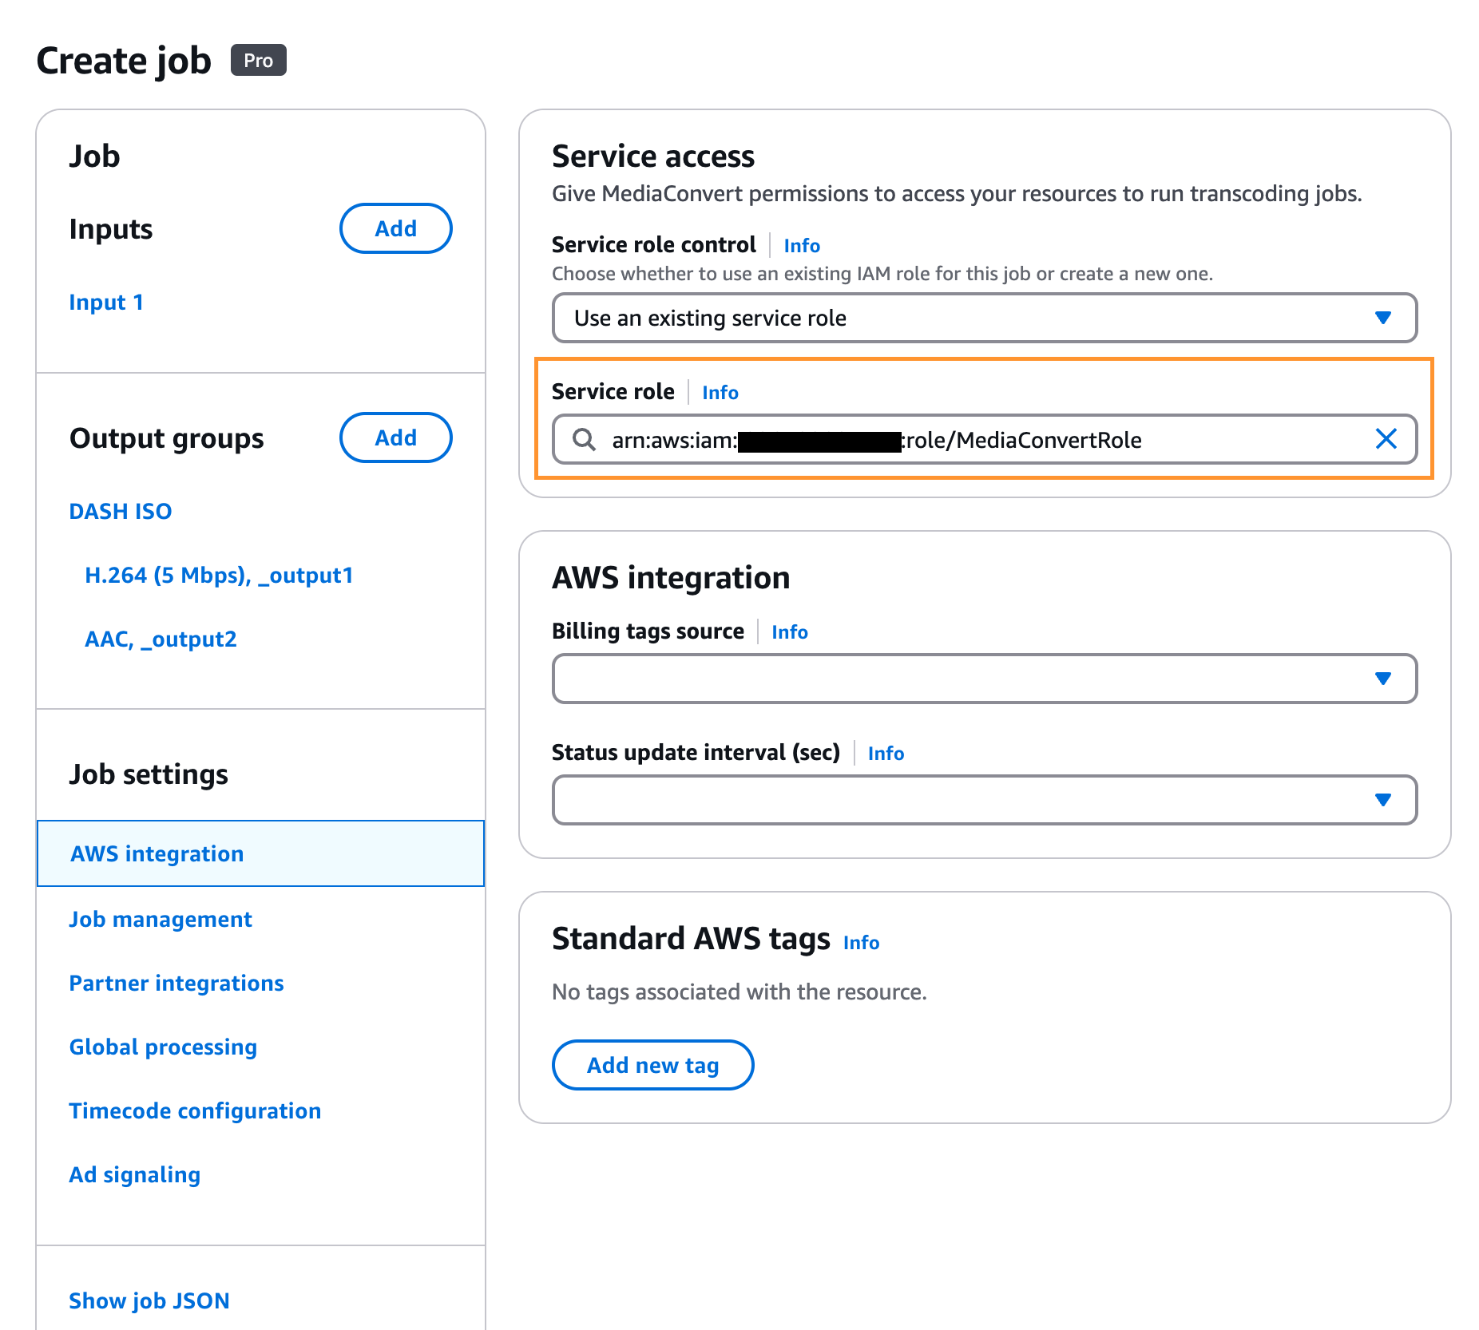Select AWS integration in Job settings

pyautogui.click(x=157, y=853)
